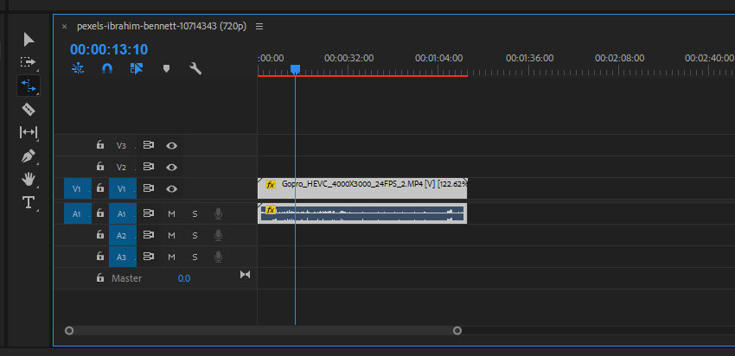The height and width of the screenshot is (356, 735).
Task: Close the pexels-ibrahim-bennett sequence tab
Action: (64, 27)
